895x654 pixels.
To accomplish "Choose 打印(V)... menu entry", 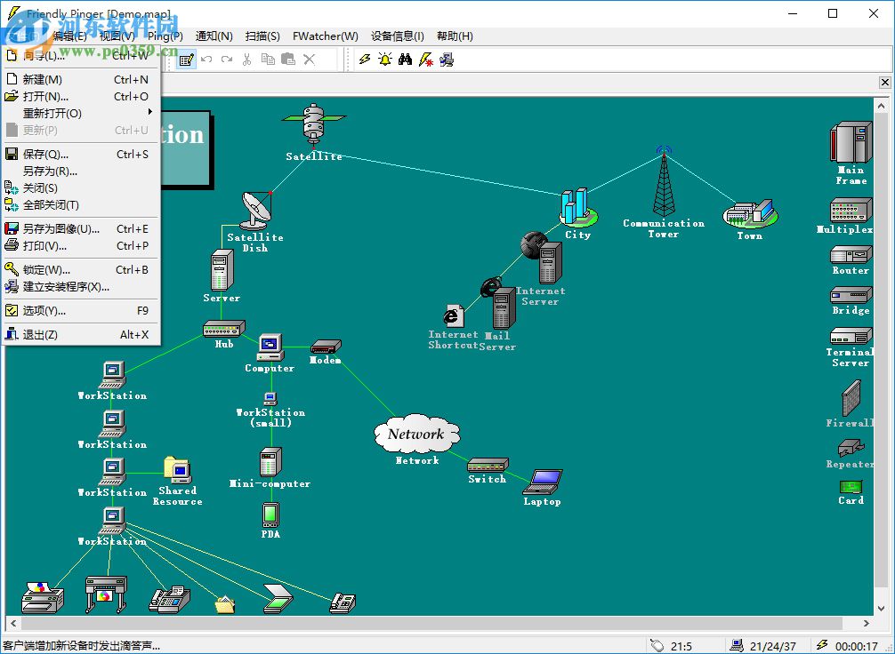I will (x=80, y=246).
